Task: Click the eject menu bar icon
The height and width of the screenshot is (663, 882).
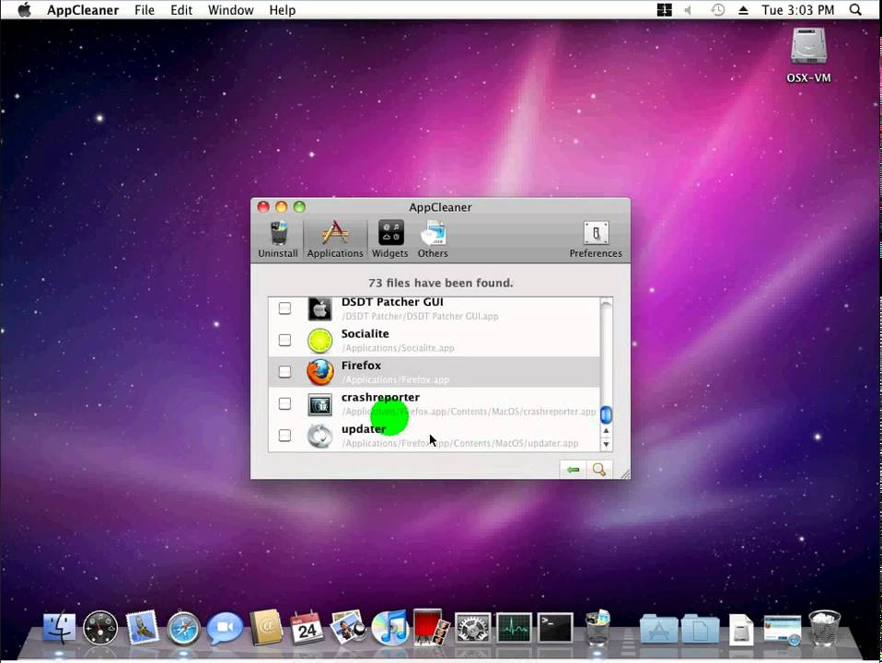Action: click(743, 10)
